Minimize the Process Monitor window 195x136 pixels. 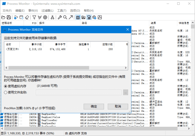[x=168, y=4]
